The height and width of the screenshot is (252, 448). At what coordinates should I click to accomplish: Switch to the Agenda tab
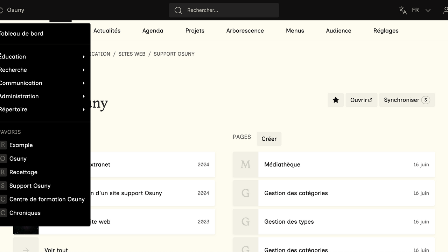pos(153,31)
